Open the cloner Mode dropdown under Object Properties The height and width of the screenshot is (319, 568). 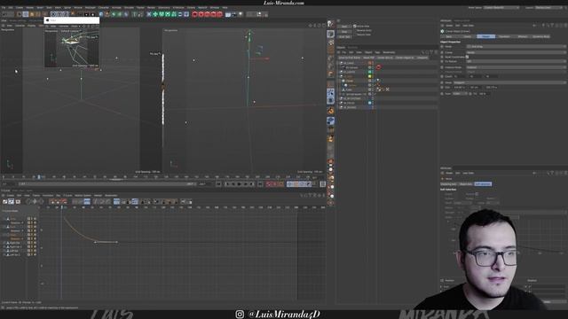(x=516, y=47)
